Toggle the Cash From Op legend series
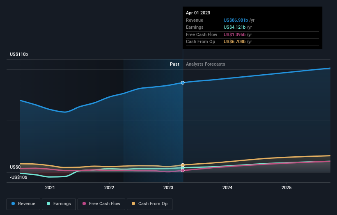Viewport: 337px width, 215px height. 149,204
